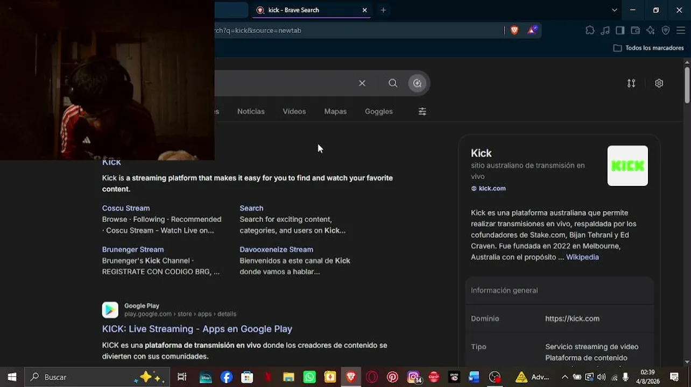Open Brave Rewards triangle icon
The image size is (691, 387).
[x=532, y=31]
